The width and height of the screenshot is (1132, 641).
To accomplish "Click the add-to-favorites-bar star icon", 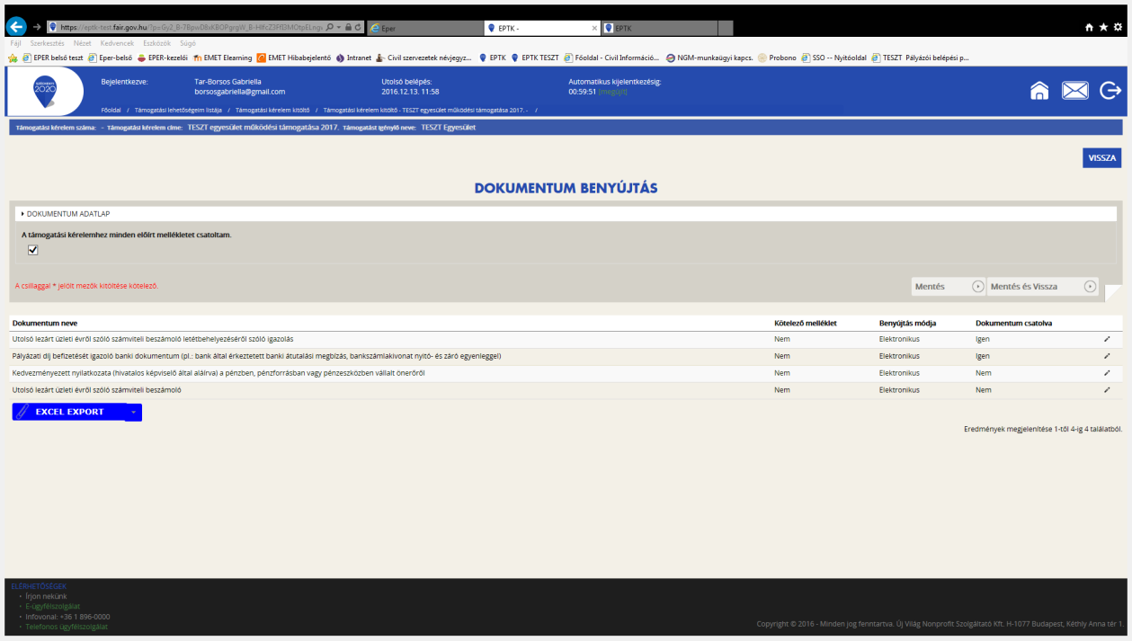I will 13,58.
